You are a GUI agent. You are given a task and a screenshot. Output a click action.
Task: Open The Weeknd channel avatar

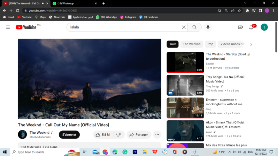coord(22,134)
